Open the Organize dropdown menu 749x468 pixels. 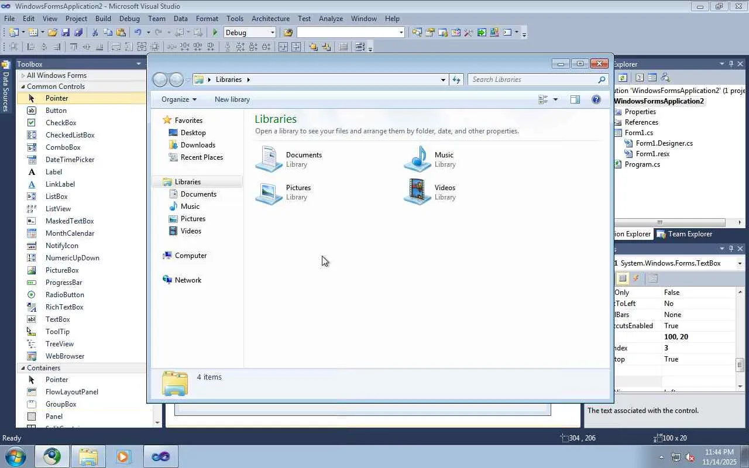click(x=179, y=99)
